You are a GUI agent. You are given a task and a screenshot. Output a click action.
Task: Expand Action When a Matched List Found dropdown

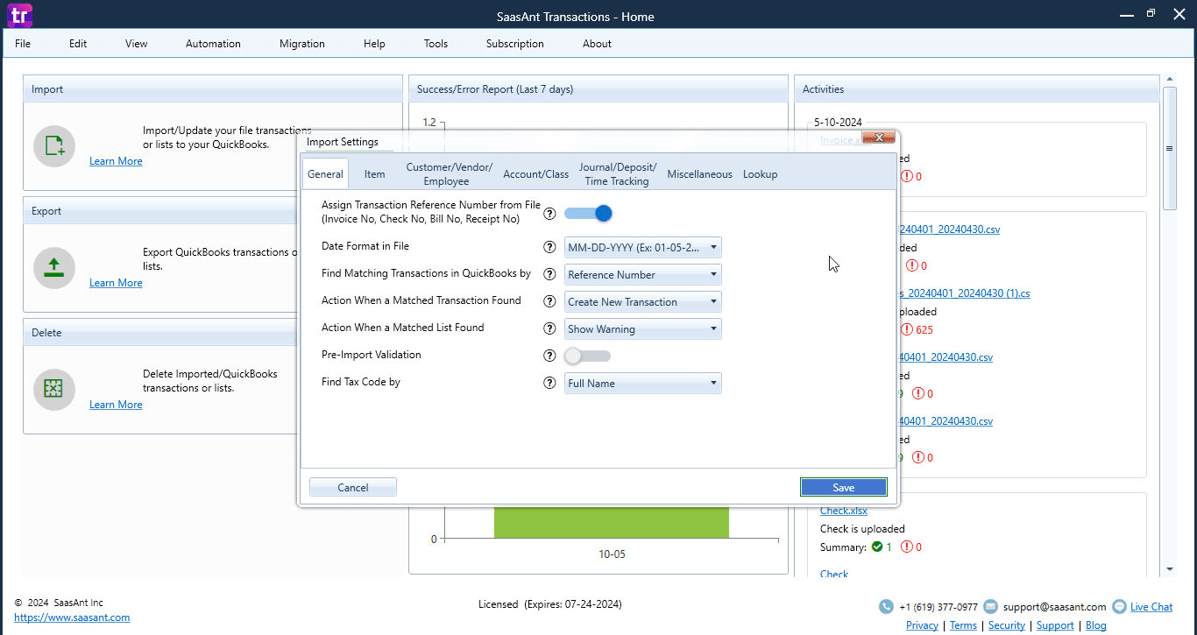point(643,328)
